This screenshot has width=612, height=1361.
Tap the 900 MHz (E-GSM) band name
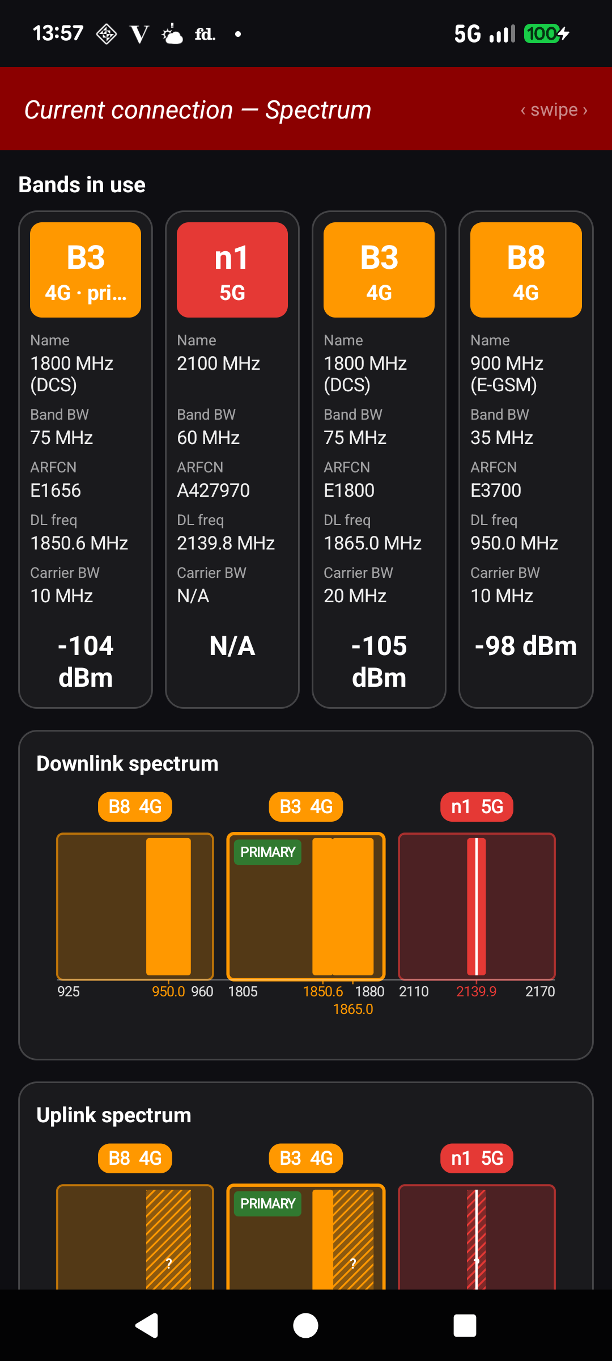[507, 374]
